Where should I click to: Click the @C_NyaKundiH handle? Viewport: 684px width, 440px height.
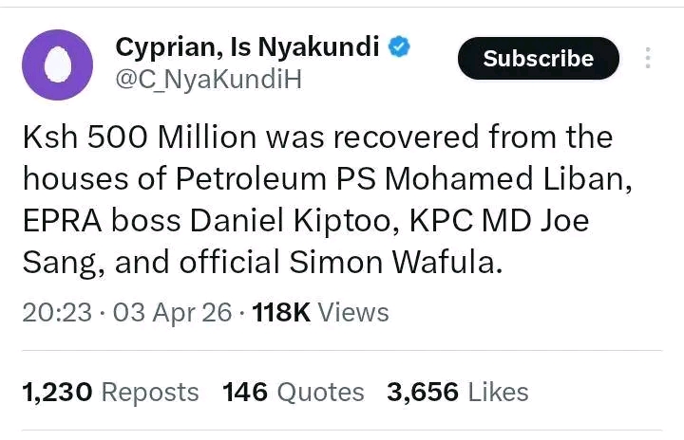click(208, 80)
